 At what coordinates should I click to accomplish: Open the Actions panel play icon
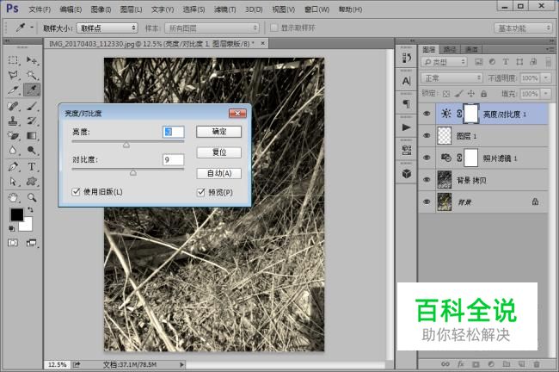point(407,127)
